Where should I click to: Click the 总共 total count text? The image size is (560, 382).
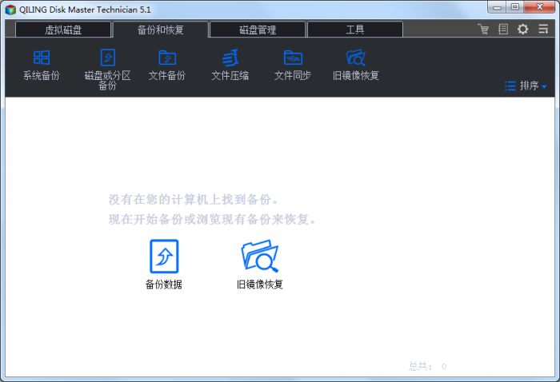pyautogui.click(x=428, y=366)
